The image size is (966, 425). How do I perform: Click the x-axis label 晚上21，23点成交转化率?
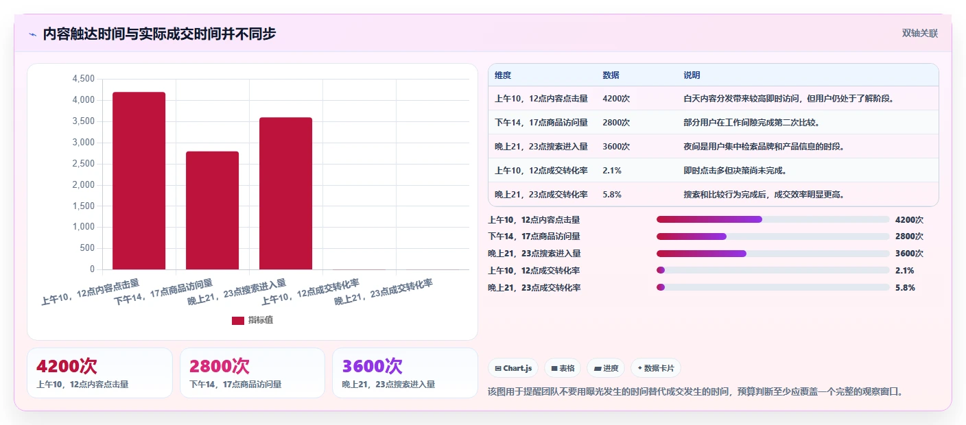coord(384,293)
